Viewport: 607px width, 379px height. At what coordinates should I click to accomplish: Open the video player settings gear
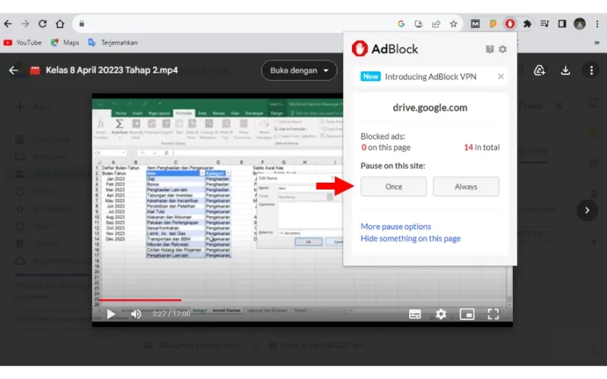click(441, 314)
